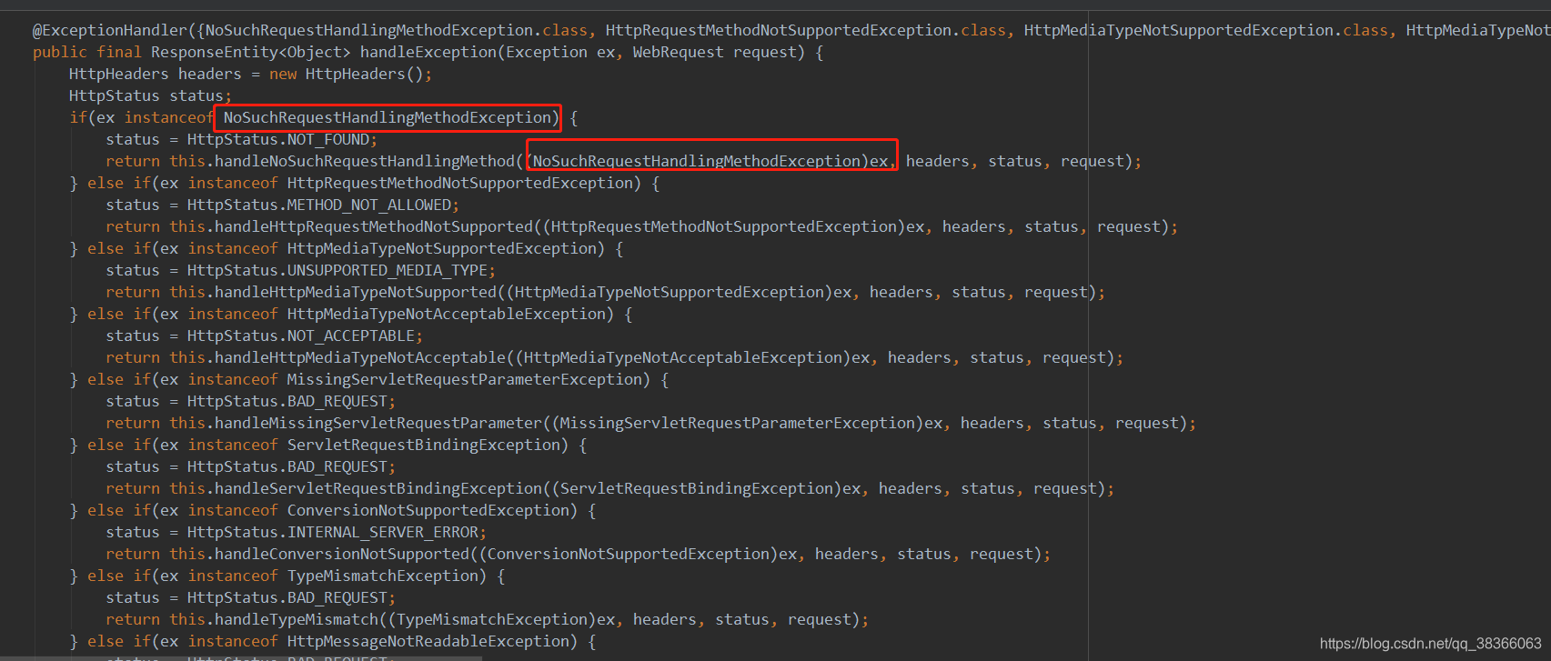Click handleHttpMediaTypeNotAcceptable call
Viewport: 1551px width, 661px height.
(359, 358)
